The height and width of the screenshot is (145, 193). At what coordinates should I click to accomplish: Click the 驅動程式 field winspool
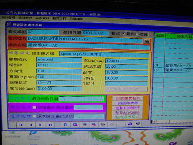59,60
